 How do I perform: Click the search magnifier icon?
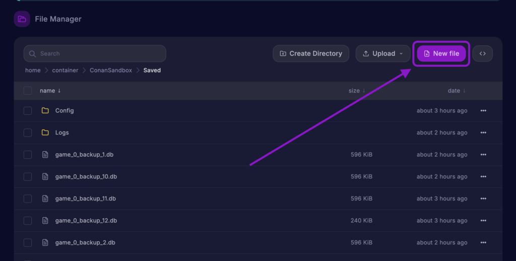point(32,53)
